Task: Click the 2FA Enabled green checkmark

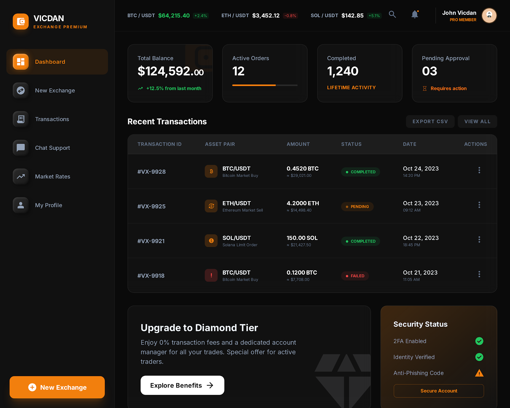Action: [479, 341]
